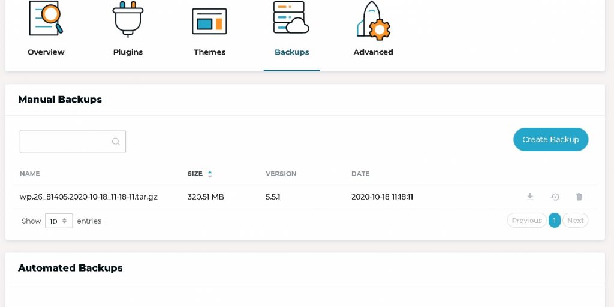614x307 pixels.
Task: Click the Create Backup button
Action: click(x=550, y=139)
